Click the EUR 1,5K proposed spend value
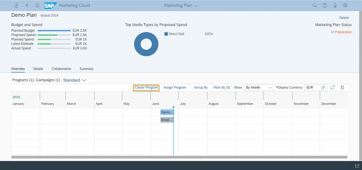 80,35
